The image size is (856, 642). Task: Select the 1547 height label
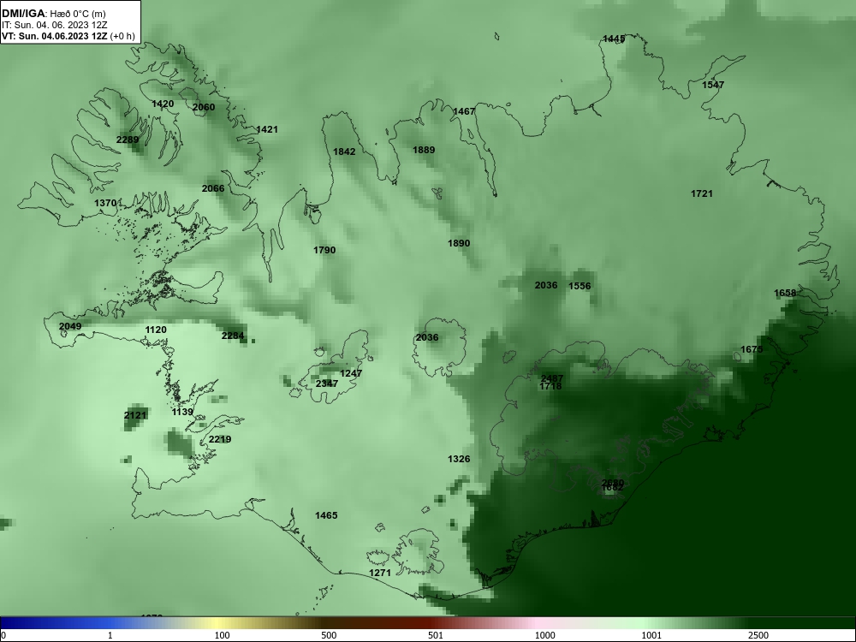point(713,85)
